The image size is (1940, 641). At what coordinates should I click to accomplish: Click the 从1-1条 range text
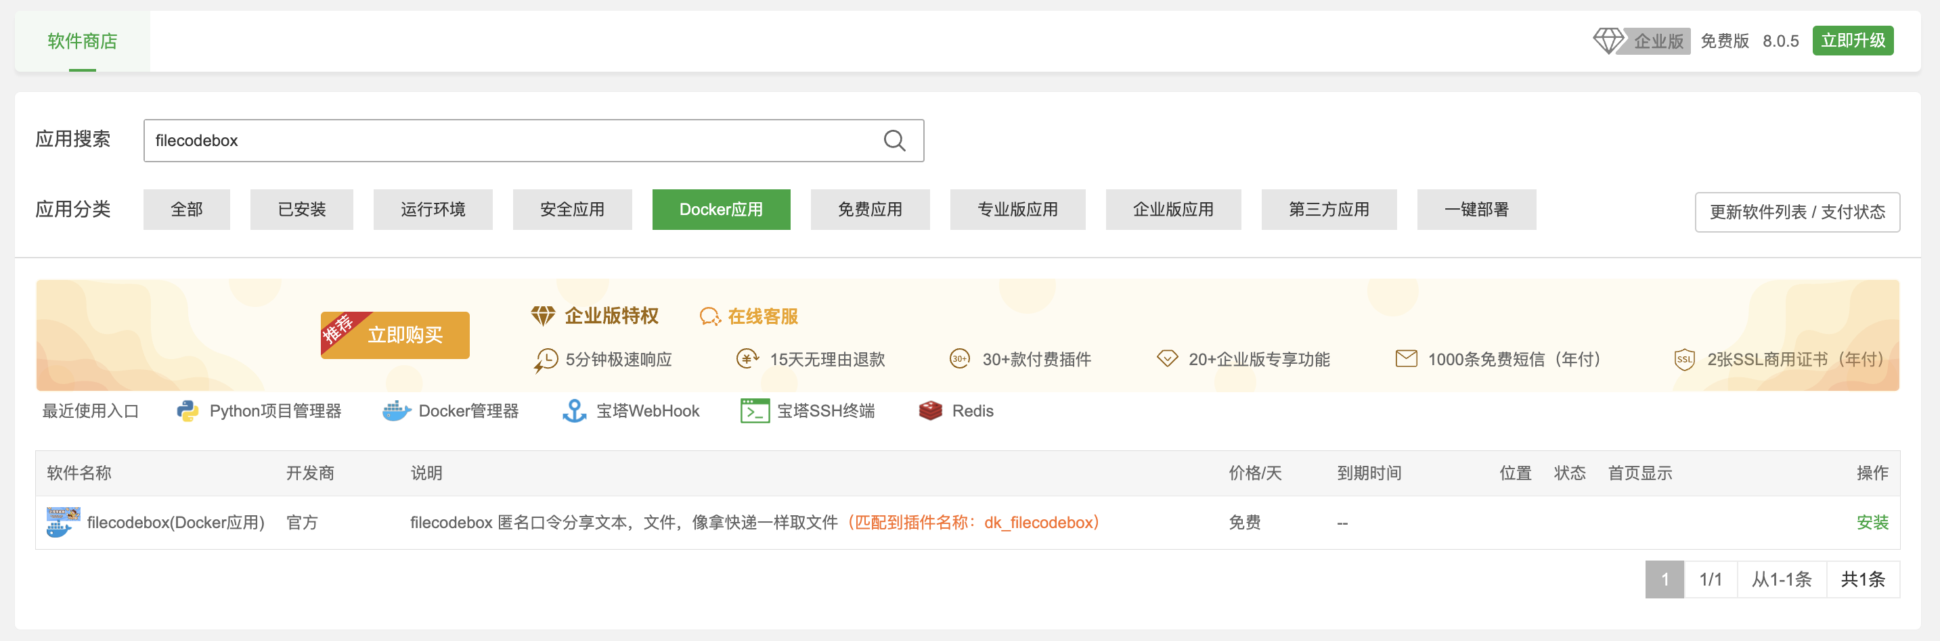[x=1782, y=579]
